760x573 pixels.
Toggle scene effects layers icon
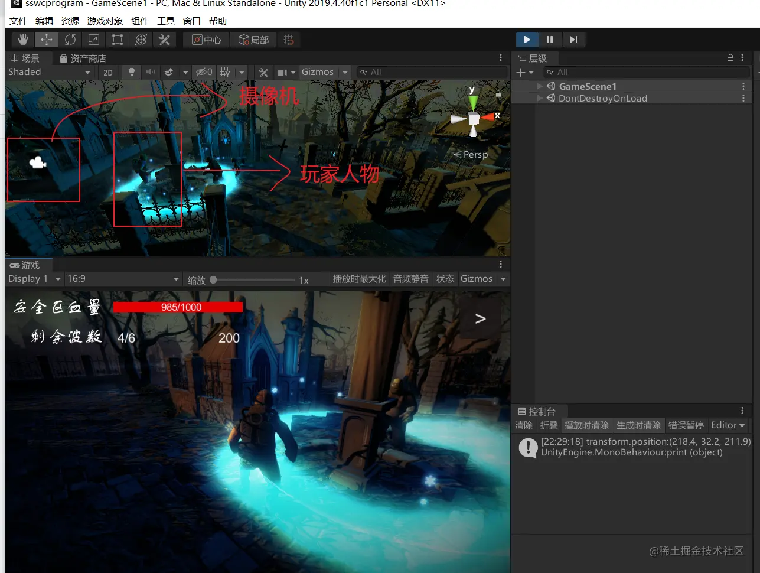coord(169,72)
